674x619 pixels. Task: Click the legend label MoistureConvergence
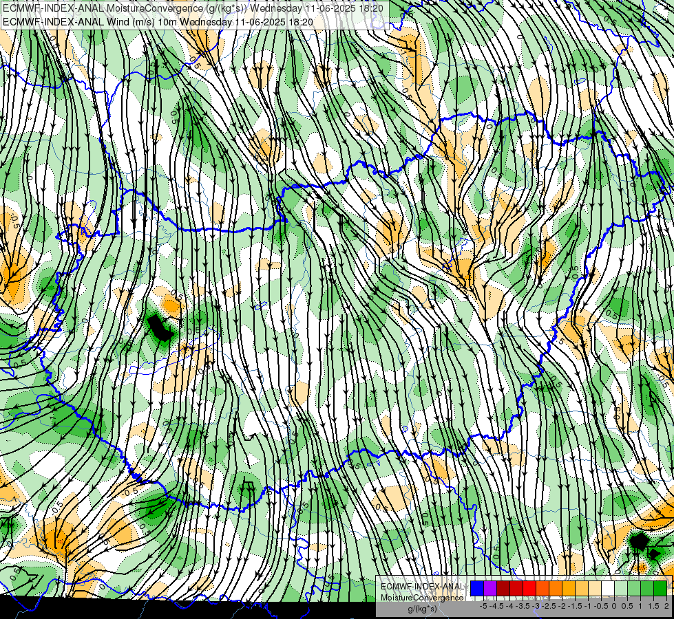(422, 598)
